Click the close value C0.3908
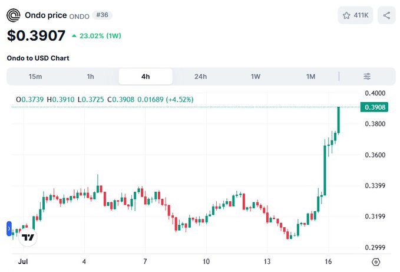 coord(121,99)
